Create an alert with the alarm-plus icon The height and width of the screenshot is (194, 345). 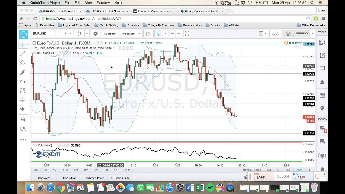148,34
